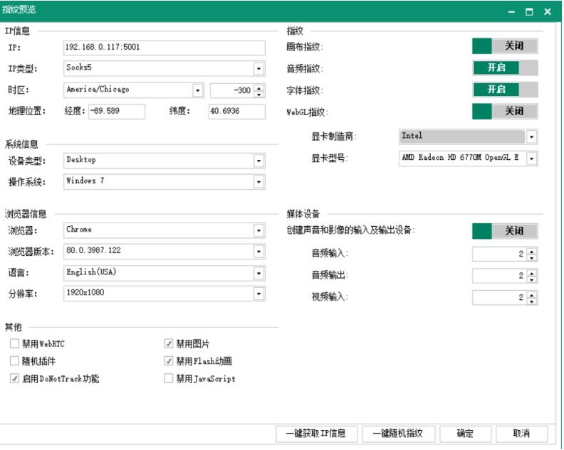Screen dimensions: 564x450
Task: Open the 浏览器版本 80.0.3987.122 dropdown
Action: pyautogui.click(x=258, y=252)
